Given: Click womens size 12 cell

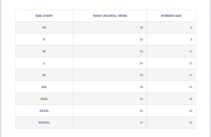Looking at the screenshot, I should point(190,63).
